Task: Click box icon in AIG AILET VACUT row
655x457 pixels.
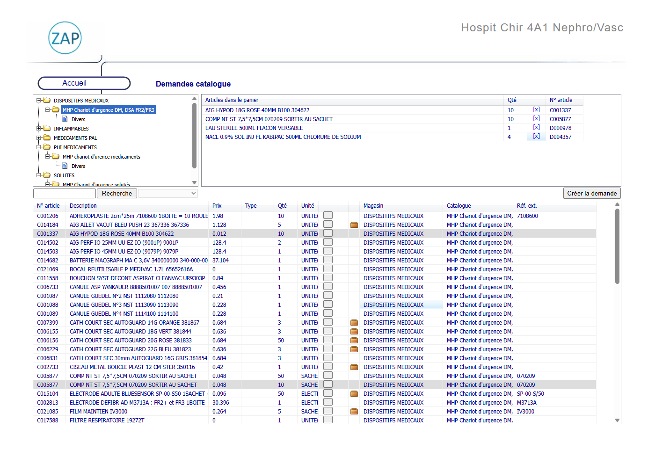Action: click(x=354, y=225)
